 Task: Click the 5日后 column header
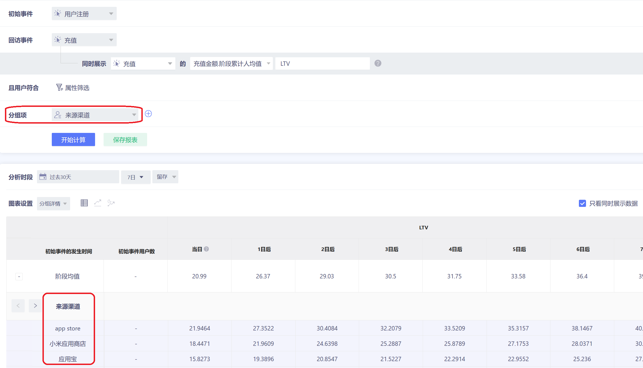(519, 249)
